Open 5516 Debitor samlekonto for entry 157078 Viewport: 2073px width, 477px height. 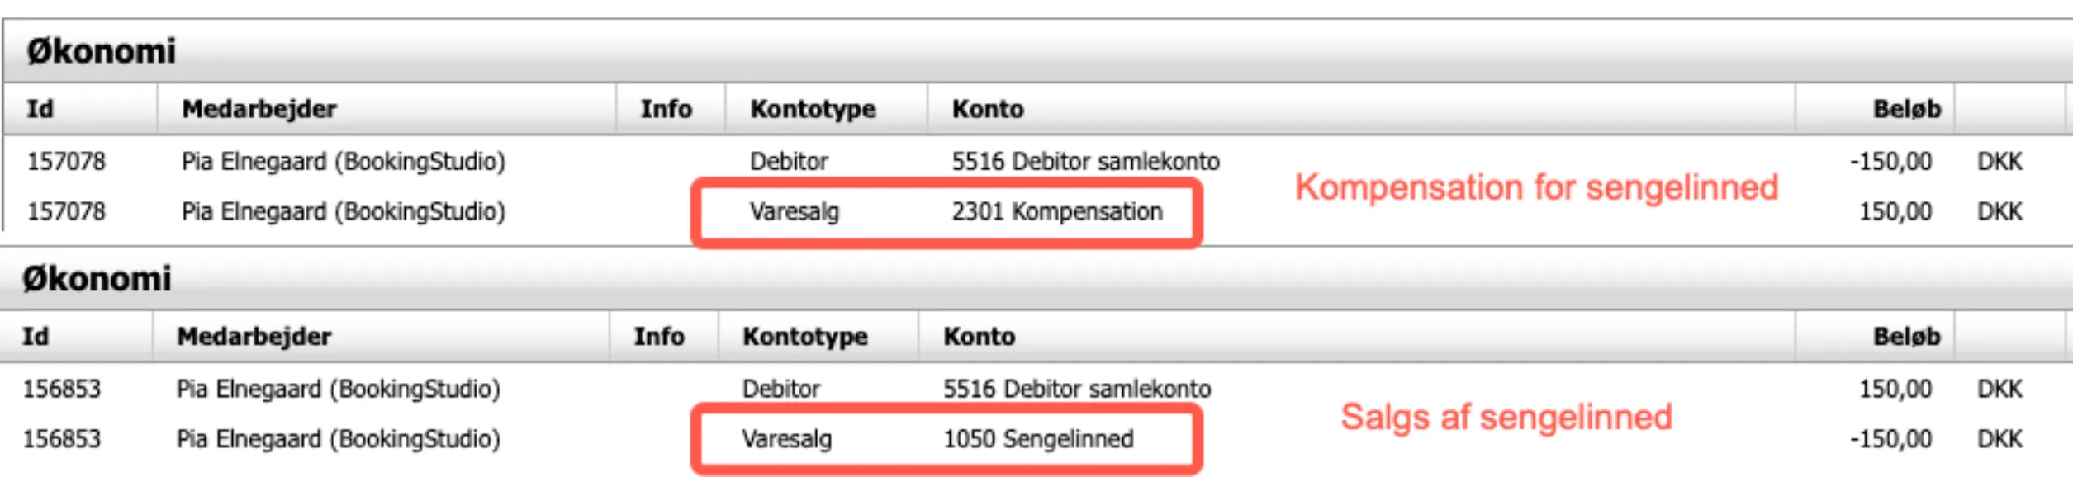[x=1085, y=161]
